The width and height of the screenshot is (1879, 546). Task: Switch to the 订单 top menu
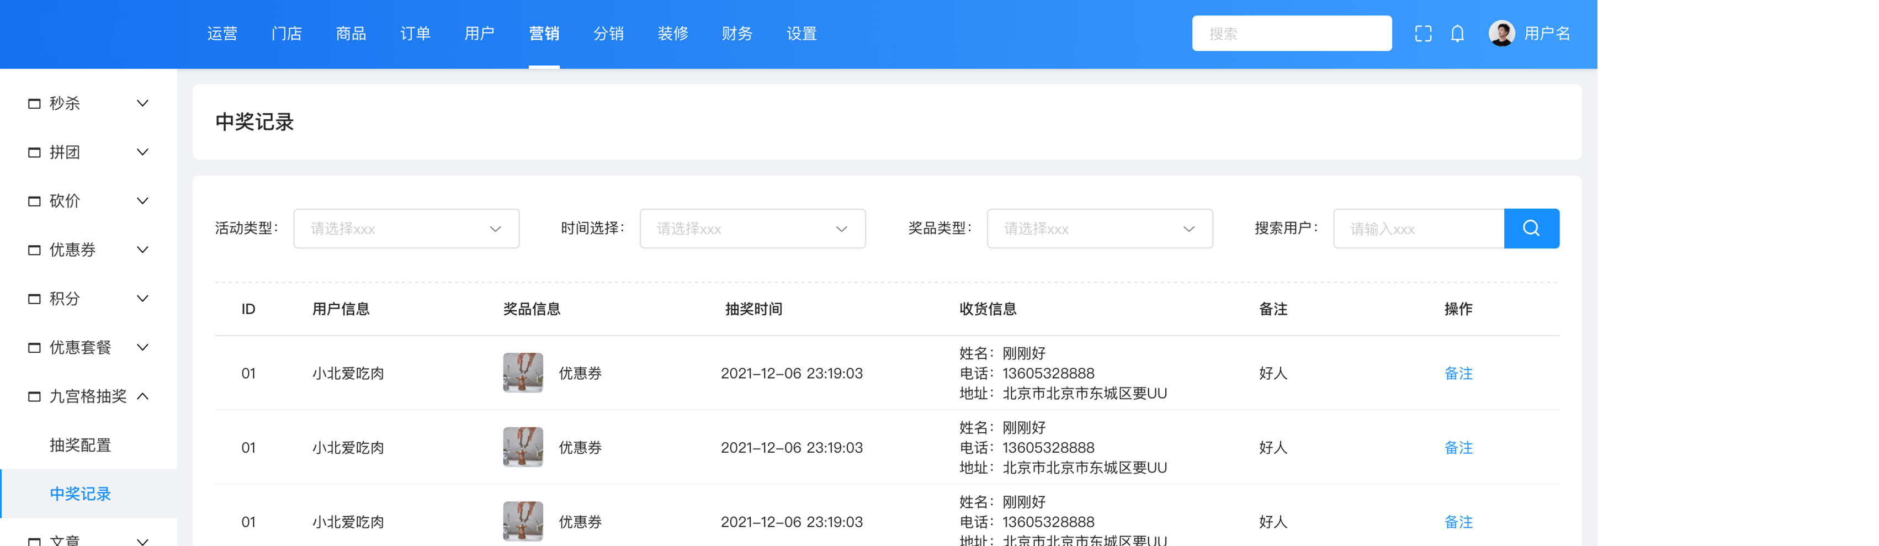coord(415,34)
